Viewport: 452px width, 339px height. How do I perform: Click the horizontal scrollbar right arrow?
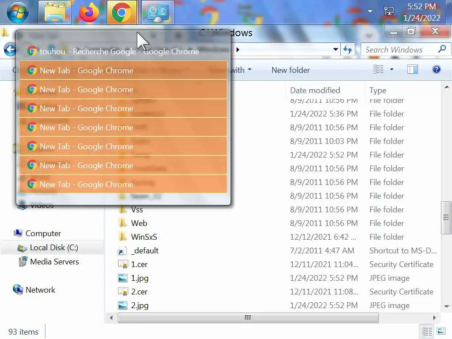coord(435,318)
